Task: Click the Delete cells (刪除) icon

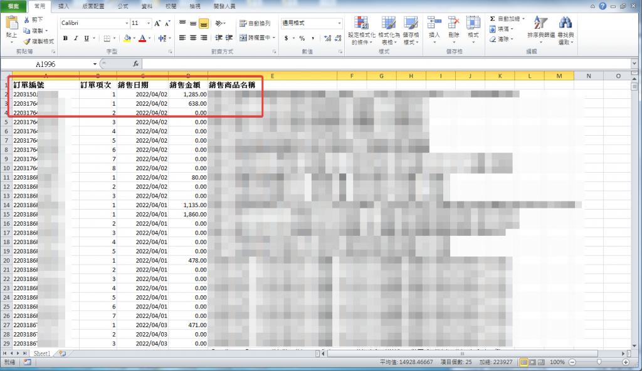Action: 454,27
